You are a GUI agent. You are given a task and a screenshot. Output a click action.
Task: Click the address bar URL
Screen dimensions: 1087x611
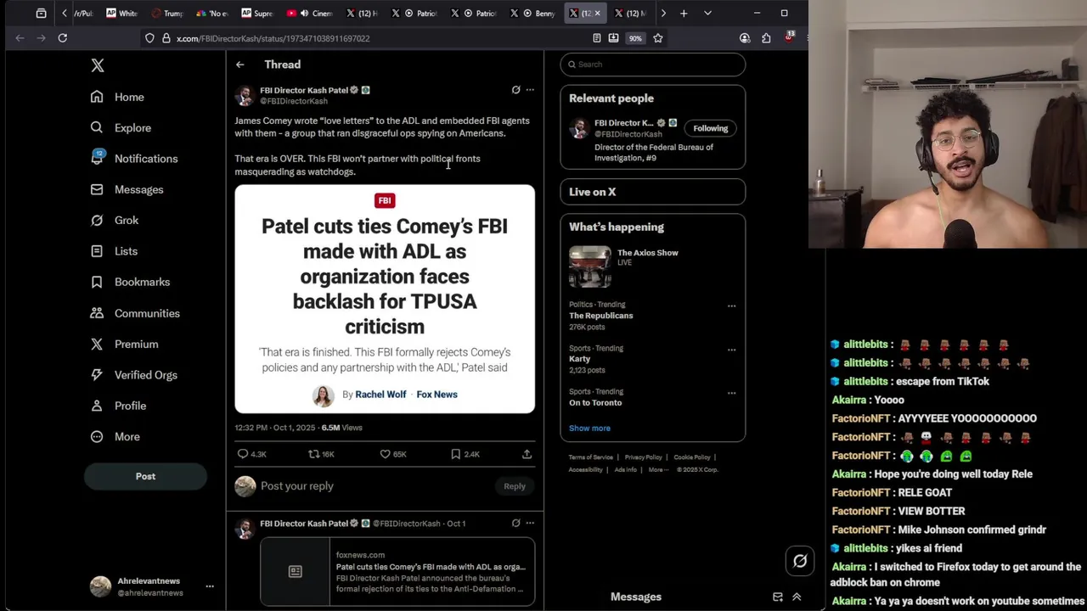coord(273,38)
